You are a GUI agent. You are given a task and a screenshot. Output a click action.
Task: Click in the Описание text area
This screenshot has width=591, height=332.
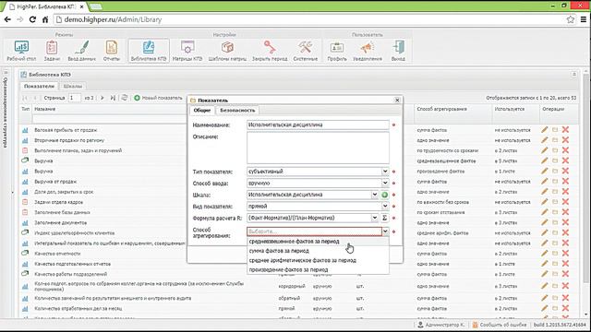pos(318,148)
